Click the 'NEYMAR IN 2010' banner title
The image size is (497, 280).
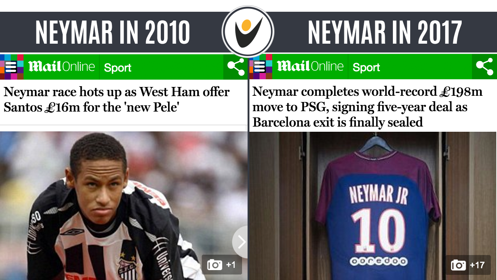coord(113,32)
